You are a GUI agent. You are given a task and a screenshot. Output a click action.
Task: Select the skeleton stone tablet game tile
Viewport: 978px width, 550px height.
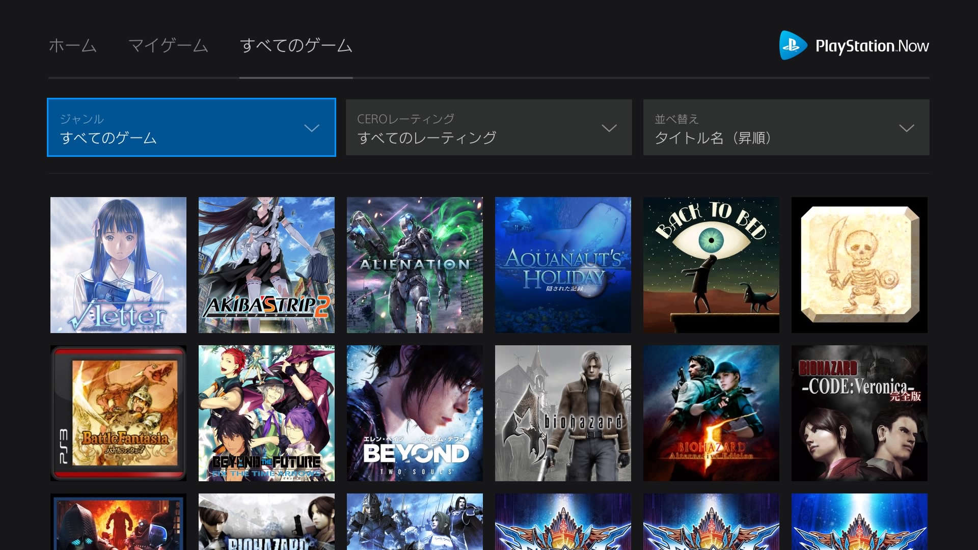[859, 265]
